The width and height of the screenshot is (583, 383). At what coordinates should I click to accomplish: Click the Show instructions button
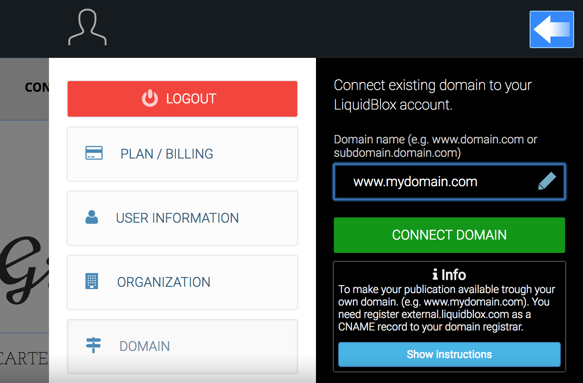449,354
